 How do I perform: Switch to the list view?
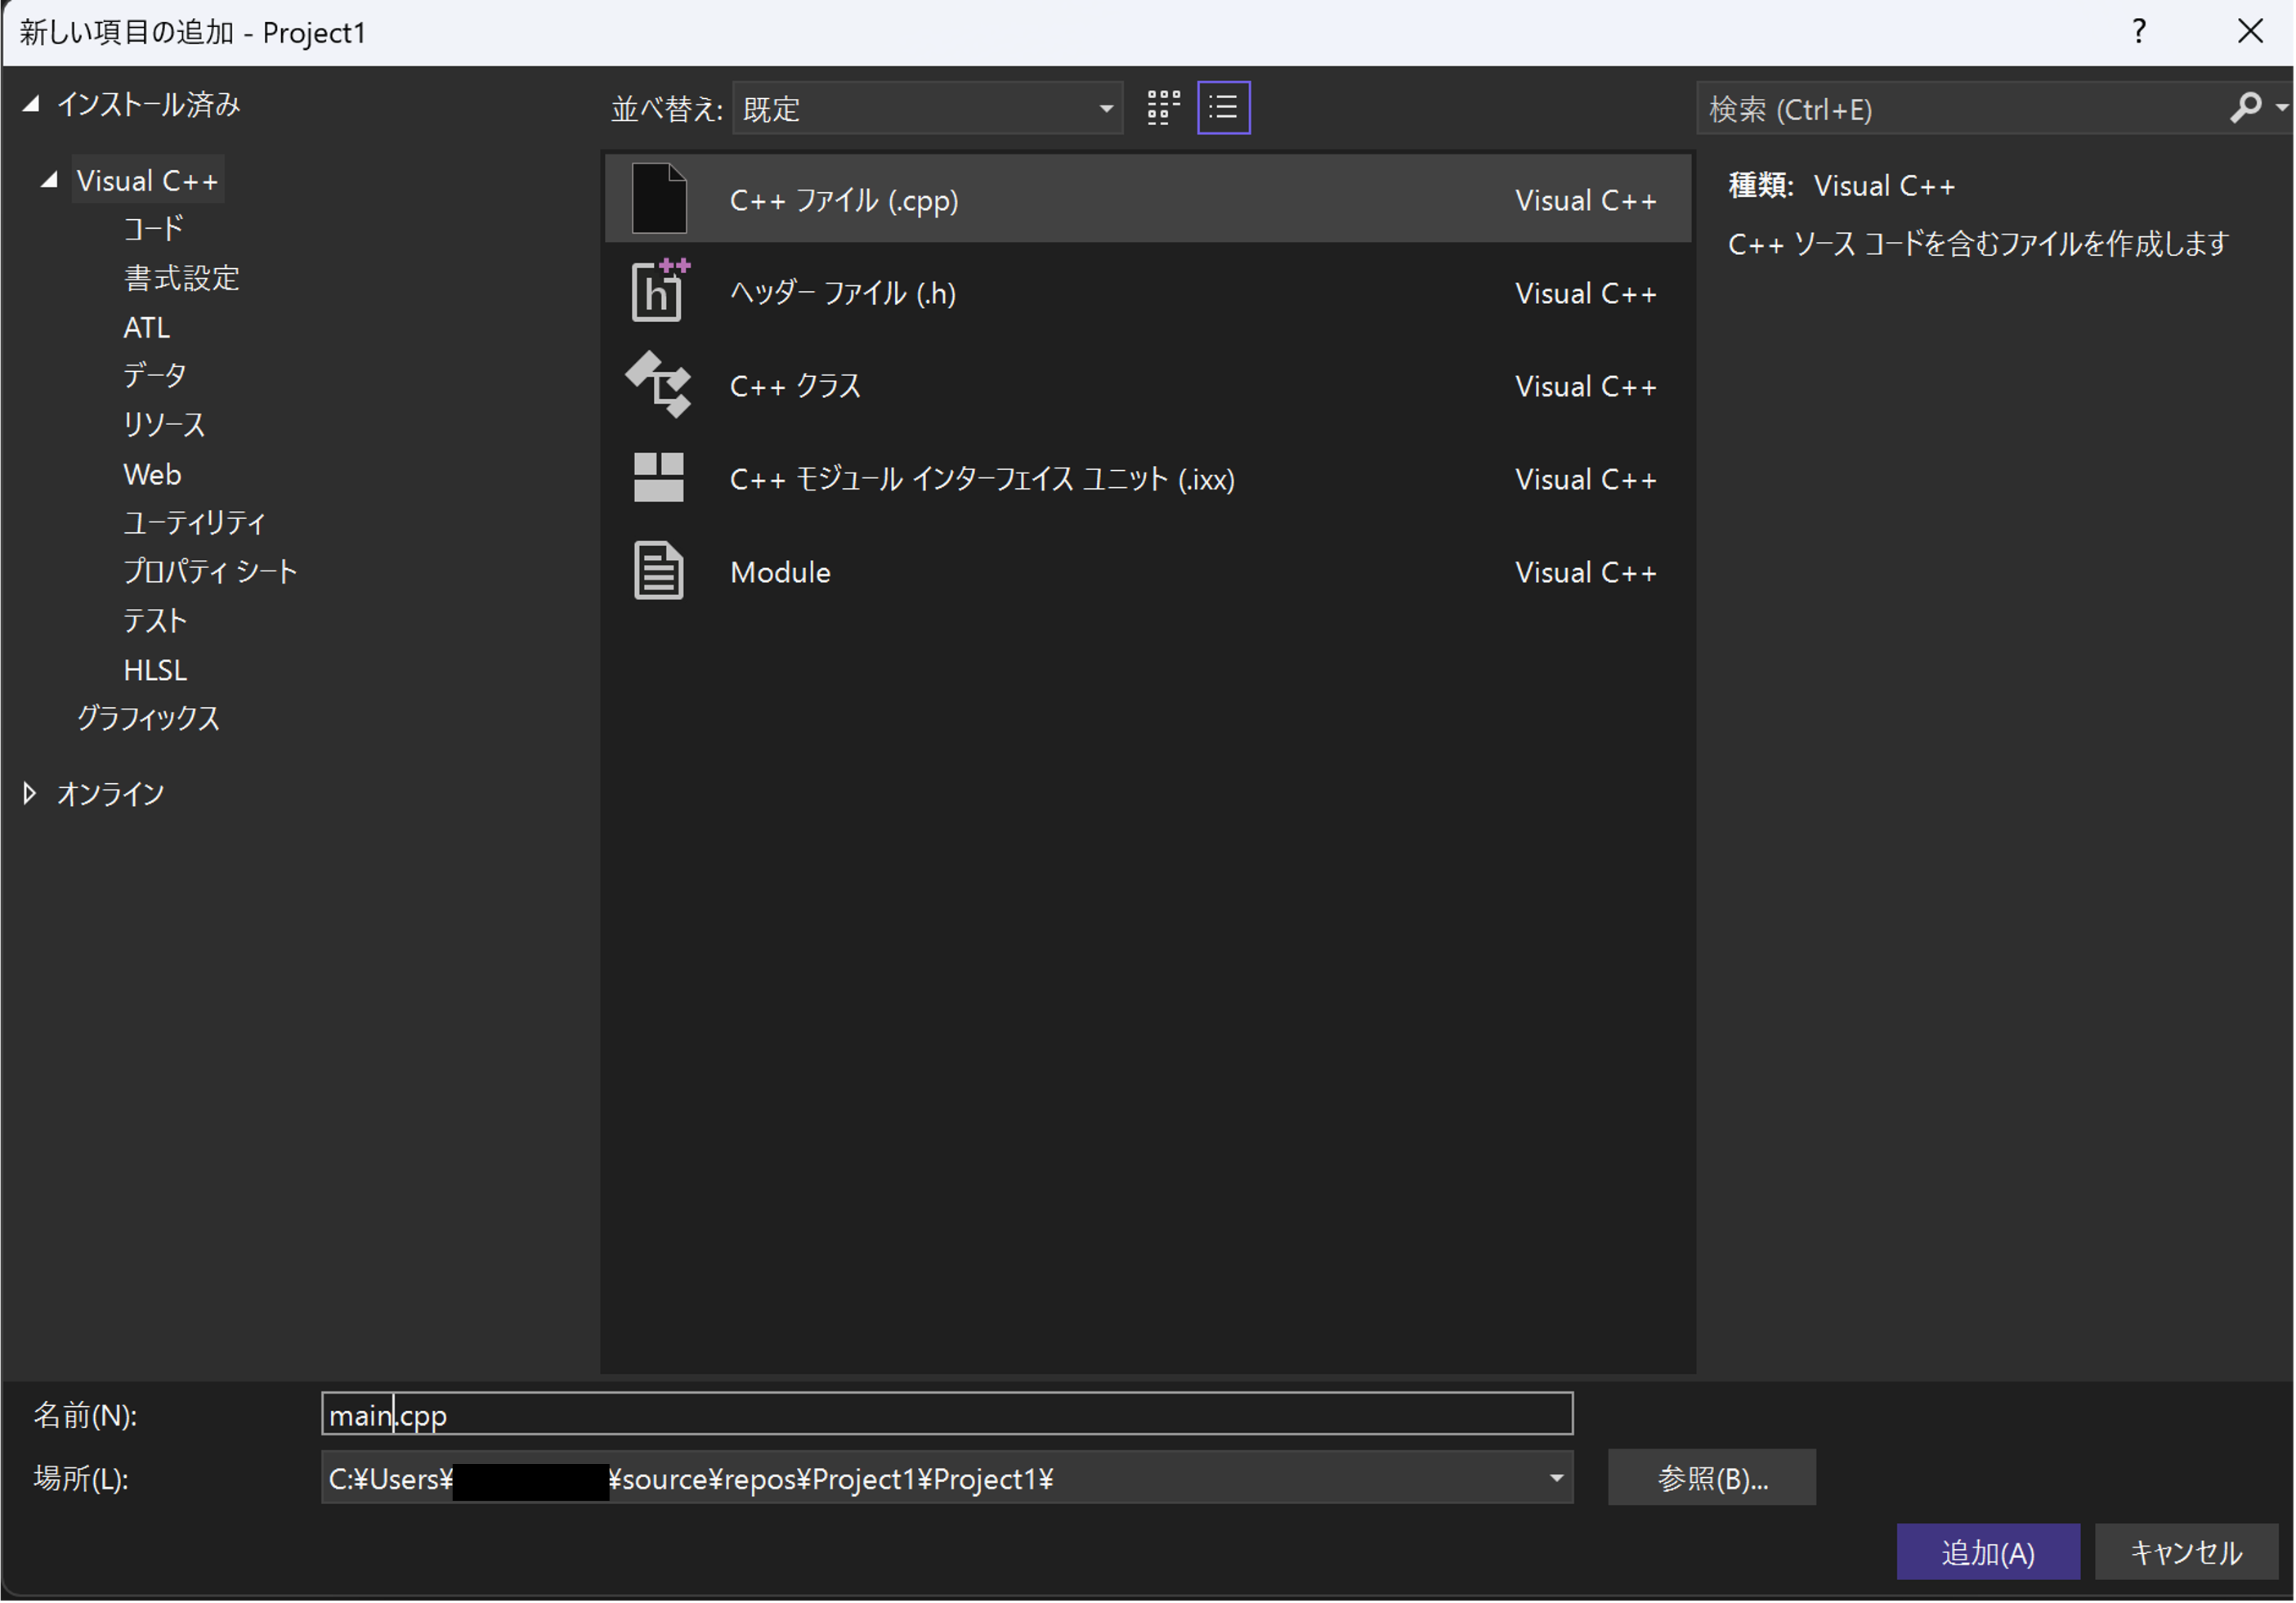1224,107
